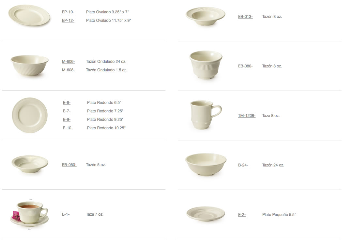View the ribbed tall bowl image

tap(206, 65)
